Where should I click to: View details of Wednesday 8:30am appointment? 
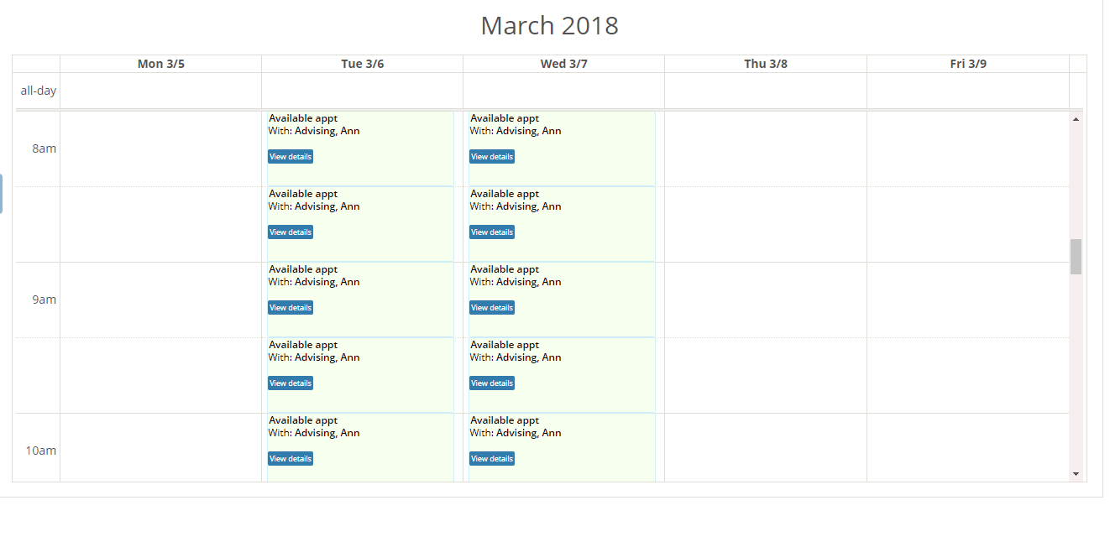(x=492, y=232)
